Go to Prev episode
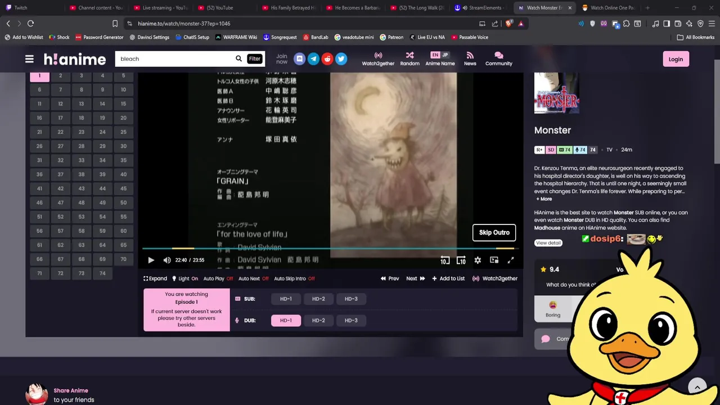 pos(390,278)
